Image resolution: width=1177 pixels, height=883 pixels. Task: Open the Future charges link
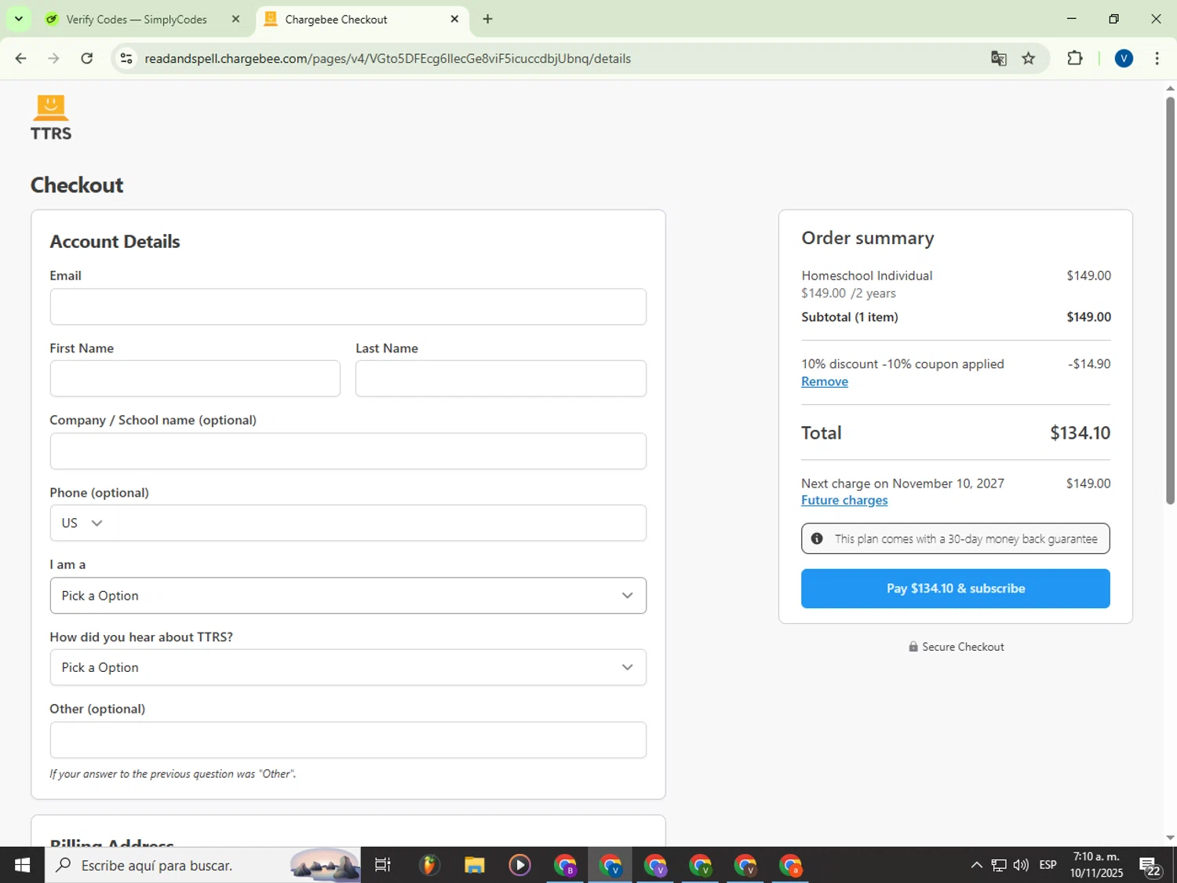(x=844, y=500)
